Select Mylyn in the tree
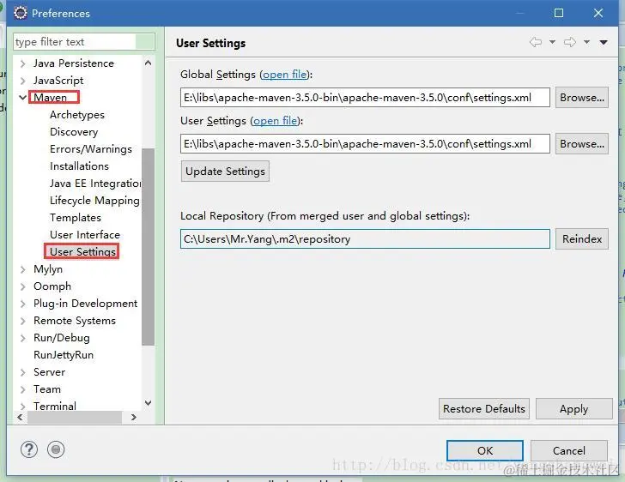Viewport: 625px width, 482px height. click(x=48, y=269)
